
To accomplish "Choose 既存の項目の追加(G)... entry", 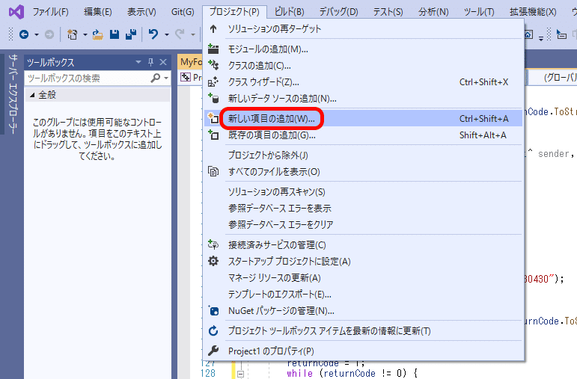I will point(363,135).
